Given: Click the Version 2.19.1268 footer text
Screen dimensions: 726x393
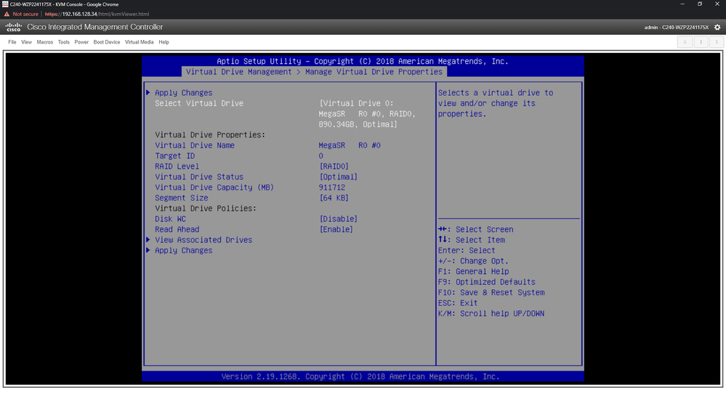Looking at the screenshot, I should (x=360, y=376).
